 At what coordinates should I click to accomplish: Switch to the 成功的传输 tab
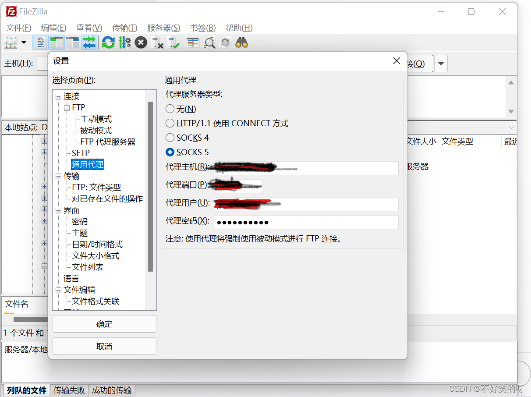(x=112, y=390)
